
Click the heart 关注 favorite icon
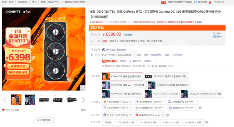coord(4,110)
